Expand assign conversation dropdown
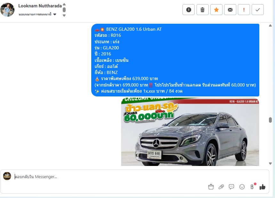 (37, 14)
